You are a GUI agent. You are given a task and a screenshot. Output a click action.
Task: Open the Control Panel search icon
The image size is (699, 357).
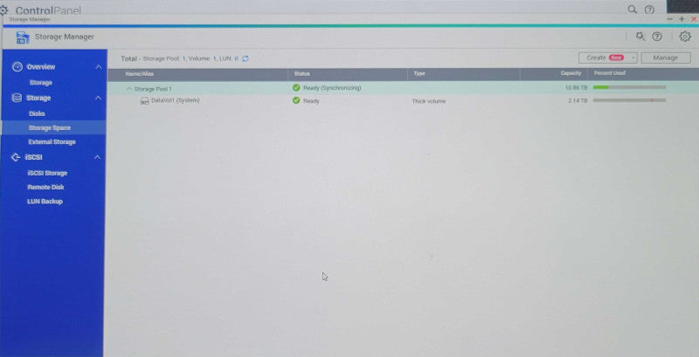click(632, 10)
